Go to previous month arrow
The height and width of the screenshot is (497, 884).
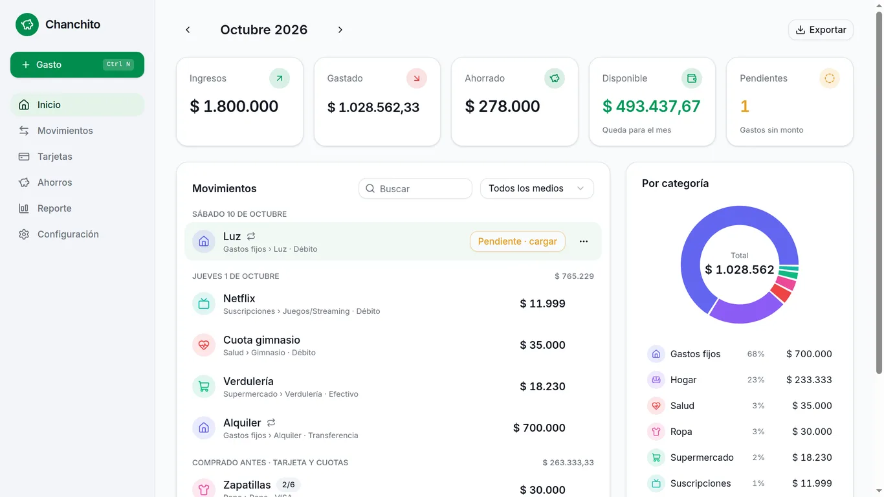click(188, 30)
